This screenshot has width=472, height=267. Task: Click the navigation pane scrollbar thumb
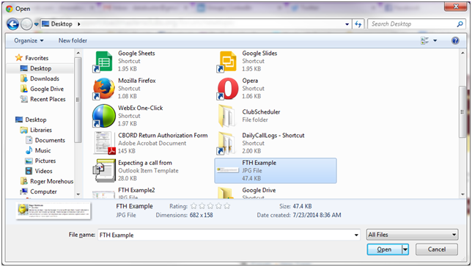78,100
